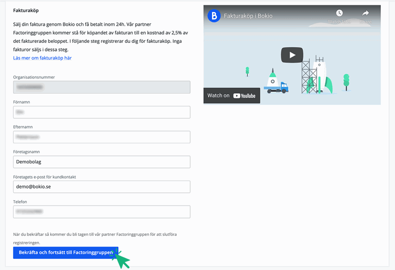Click the 'Organisationsnummer' label text

(x=34, y=77)
